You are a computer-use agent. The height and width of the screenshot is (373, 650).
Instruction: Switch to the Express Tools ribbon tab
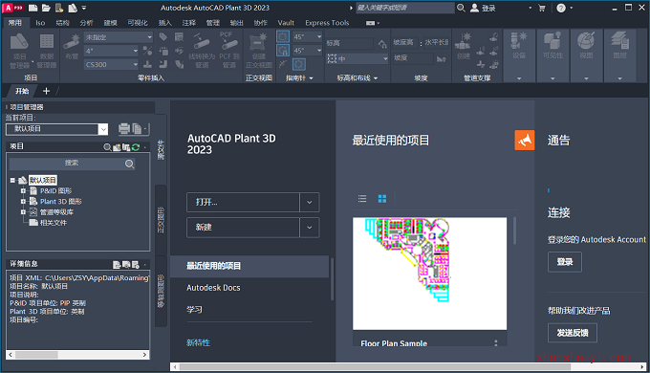[x=327, y=23]
